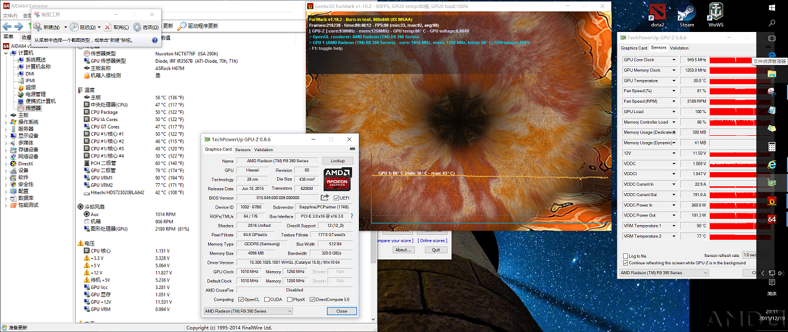Click the taskbar search magnifier icon
Image resolution: width=788 pixels, height=332 pixels.
pyautogui.click(x=772, y=22)
